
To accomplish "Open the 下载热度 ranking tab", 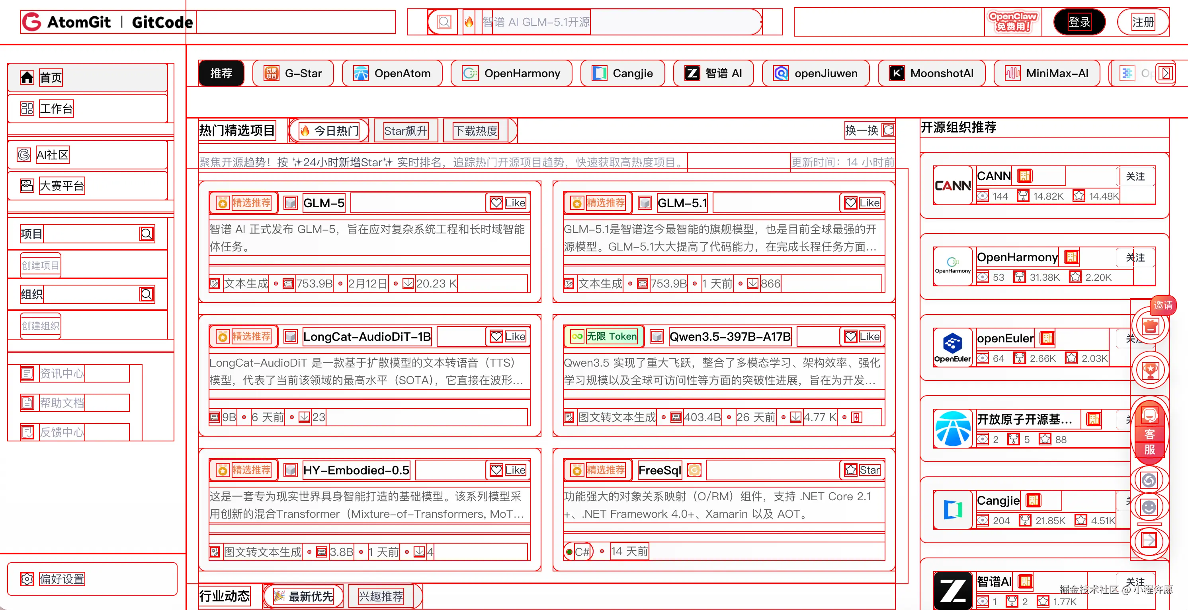I will (x=475, y=131).
